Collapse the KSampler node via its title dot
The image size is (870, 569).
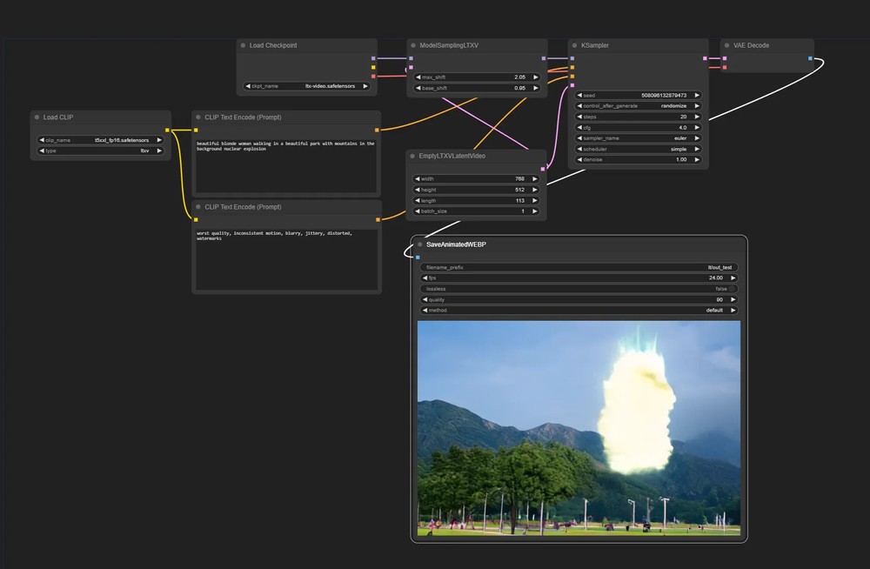tap(575, 45)
